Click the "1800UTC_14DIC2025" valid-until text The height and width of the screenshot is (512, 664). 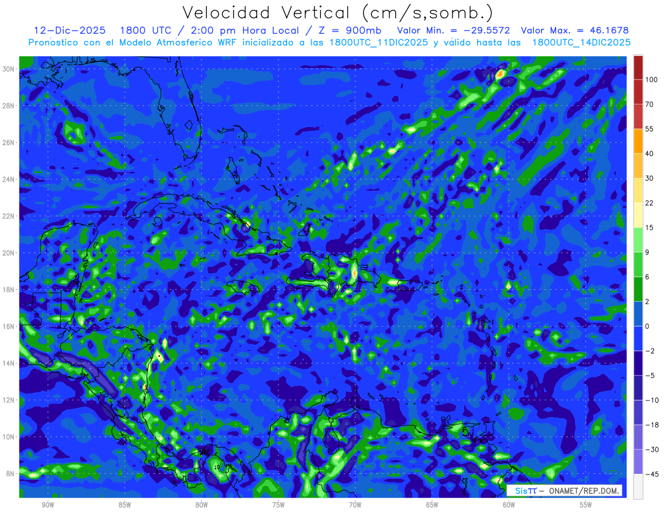point(581,42)
